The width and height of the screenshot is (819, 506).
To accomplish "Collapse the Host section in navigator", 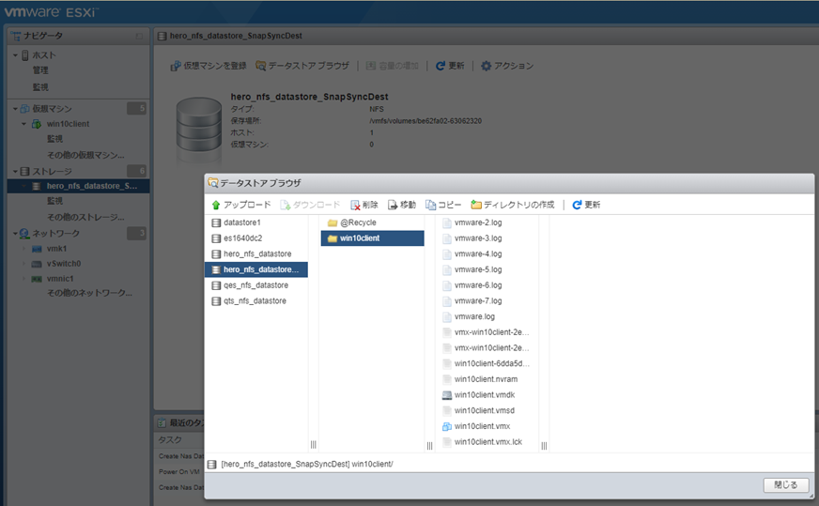I will [15, 55].
